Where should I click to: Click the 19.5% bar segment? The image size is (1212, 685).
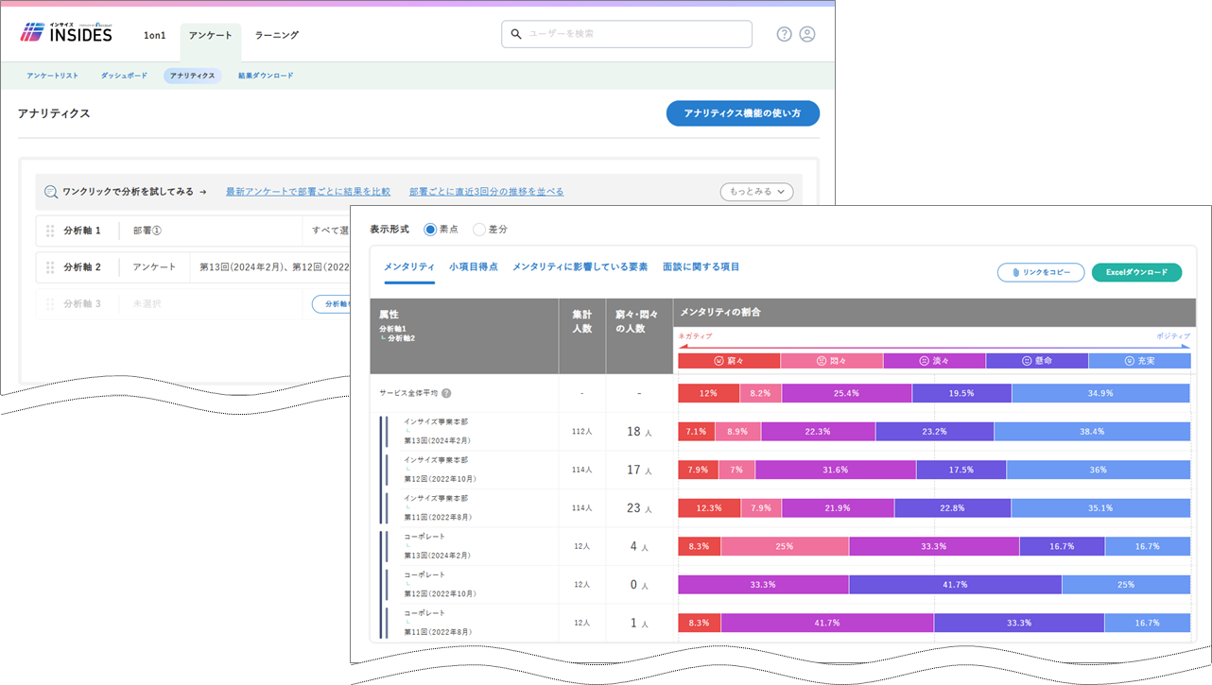click(x=961, y=393)
